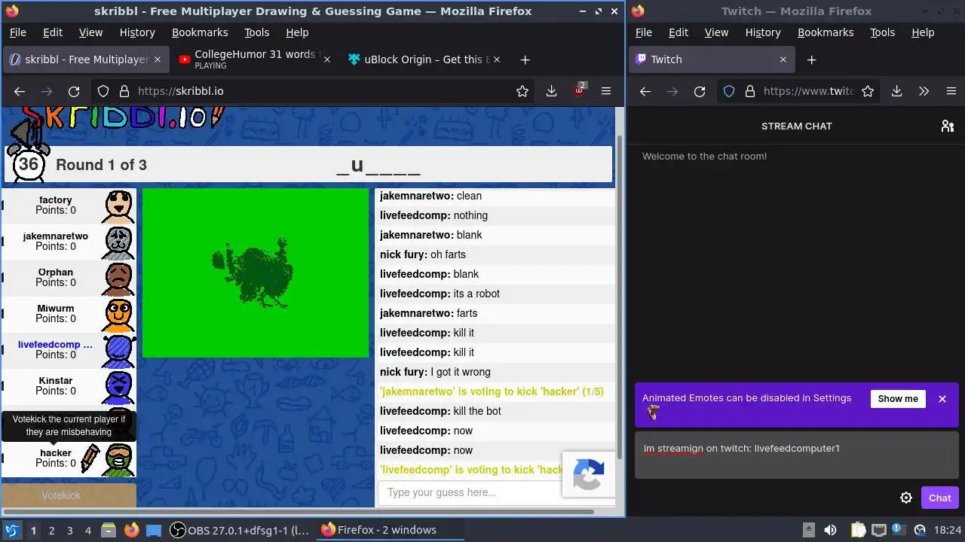Bookmark the Twitch page with the star
The width and height of the screenshot is (965, 542).
click(x=868, y=91)
